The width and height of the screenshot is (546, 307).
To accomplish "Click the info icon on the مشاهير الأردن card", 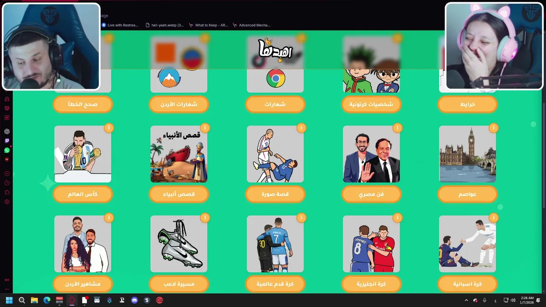I will 109,217.
